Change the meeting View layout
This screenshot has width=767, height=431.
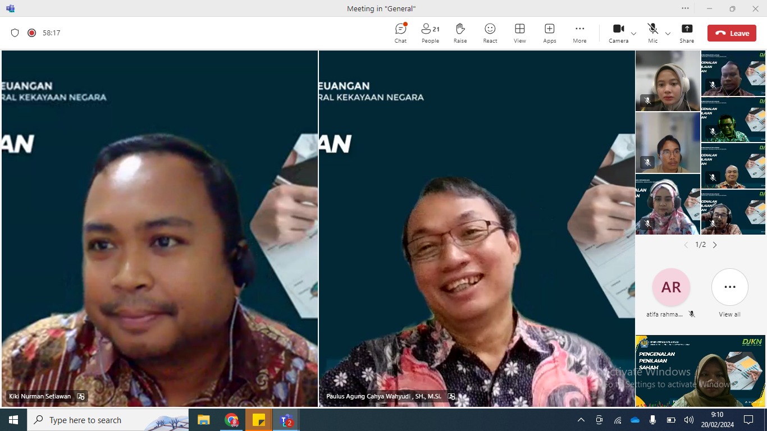[x=519, y=33]
